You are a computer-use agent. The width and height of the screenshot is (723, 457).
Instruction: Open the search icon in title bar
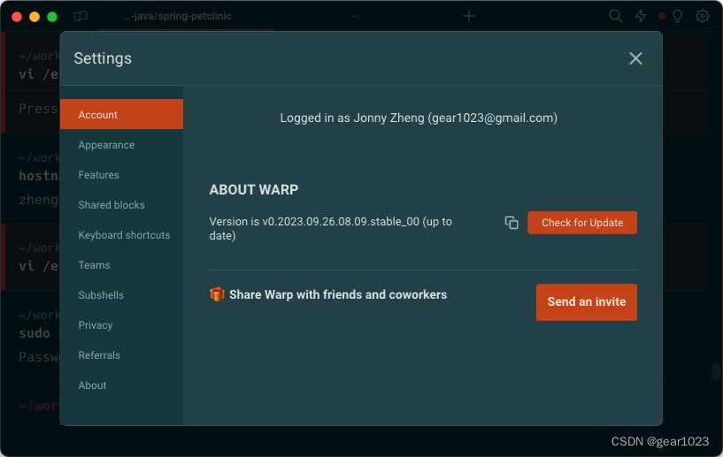coord(615,16)
